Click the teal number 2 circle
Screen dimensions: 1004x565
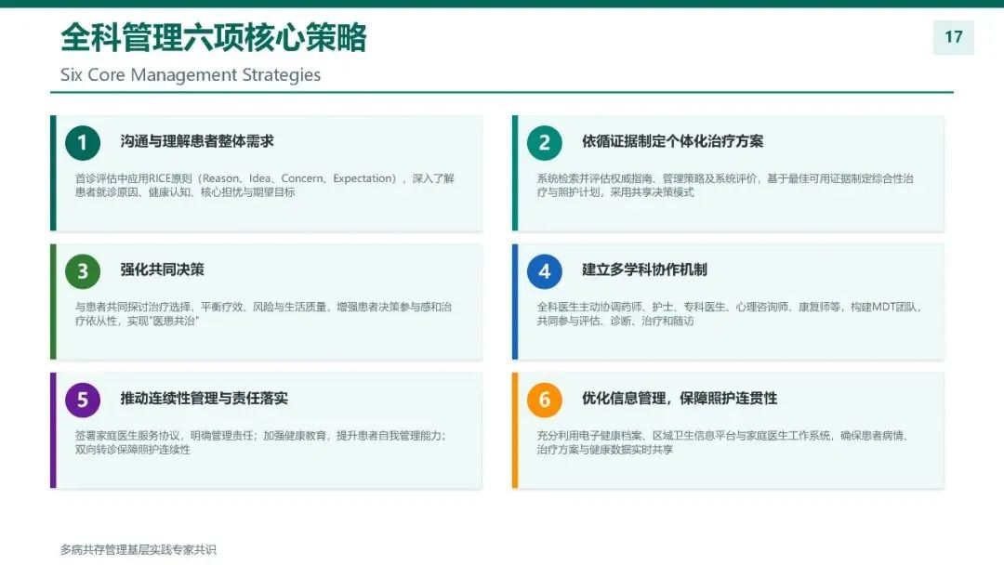coord(544,142)
